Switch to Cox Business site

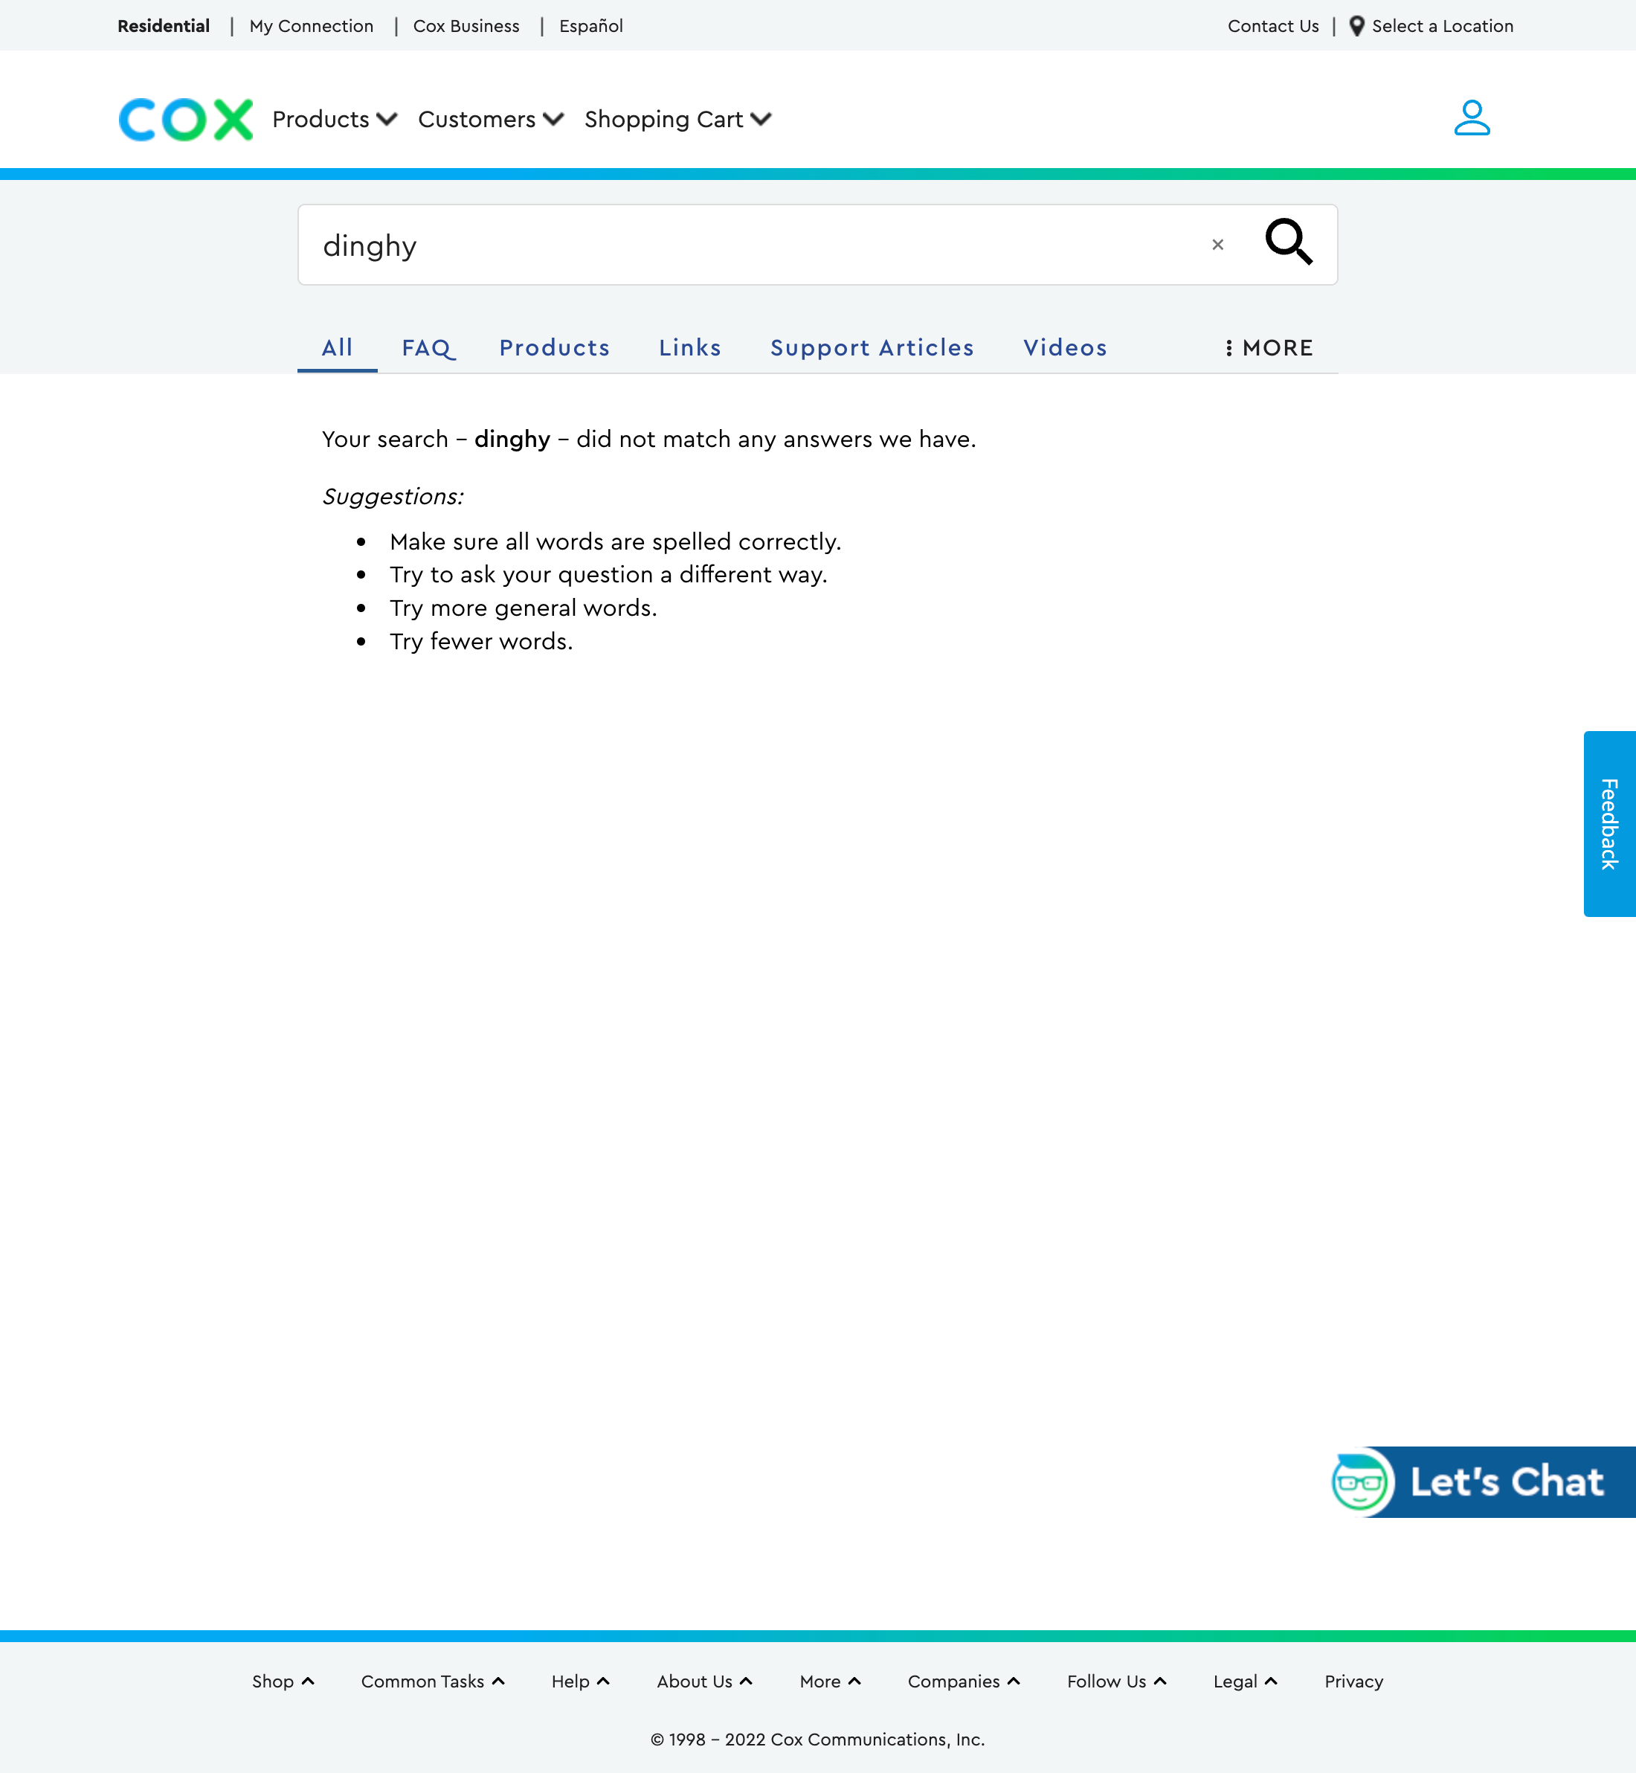pos(466,26)
